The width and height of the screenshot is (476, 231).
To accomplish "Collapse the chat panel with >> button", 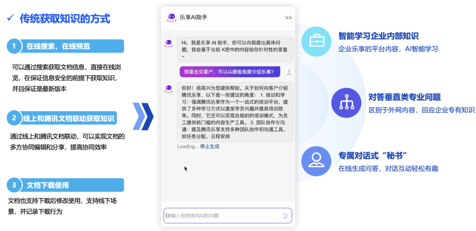I will (288, 18).
